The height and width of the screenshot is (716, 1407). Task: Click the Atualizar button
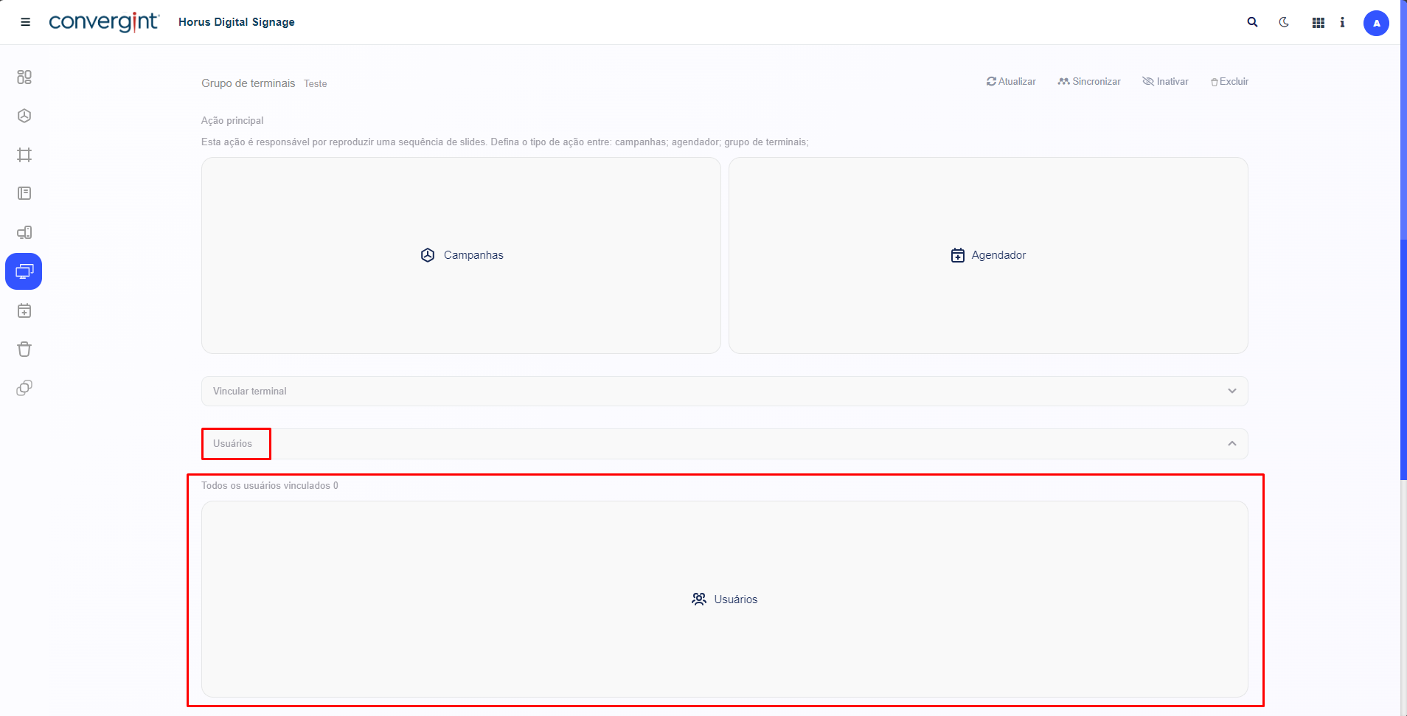click(1011, 82)
